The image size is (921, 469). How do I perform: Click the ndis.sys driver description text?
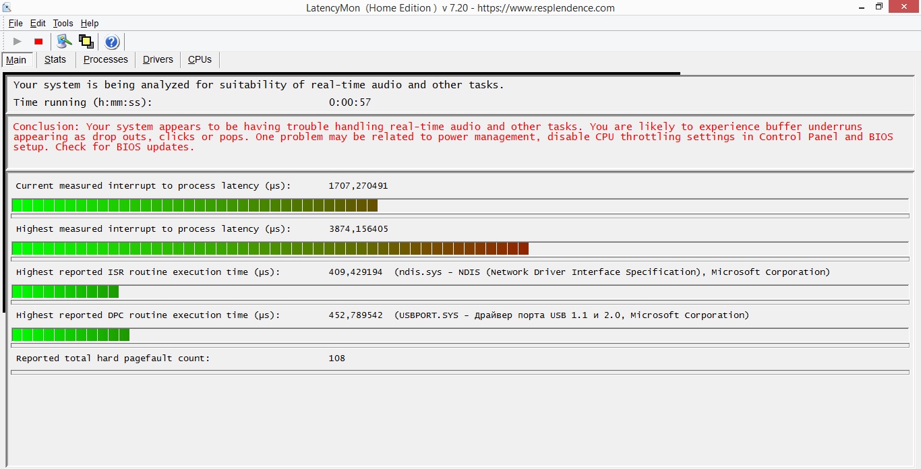click(x=612, y=272)
